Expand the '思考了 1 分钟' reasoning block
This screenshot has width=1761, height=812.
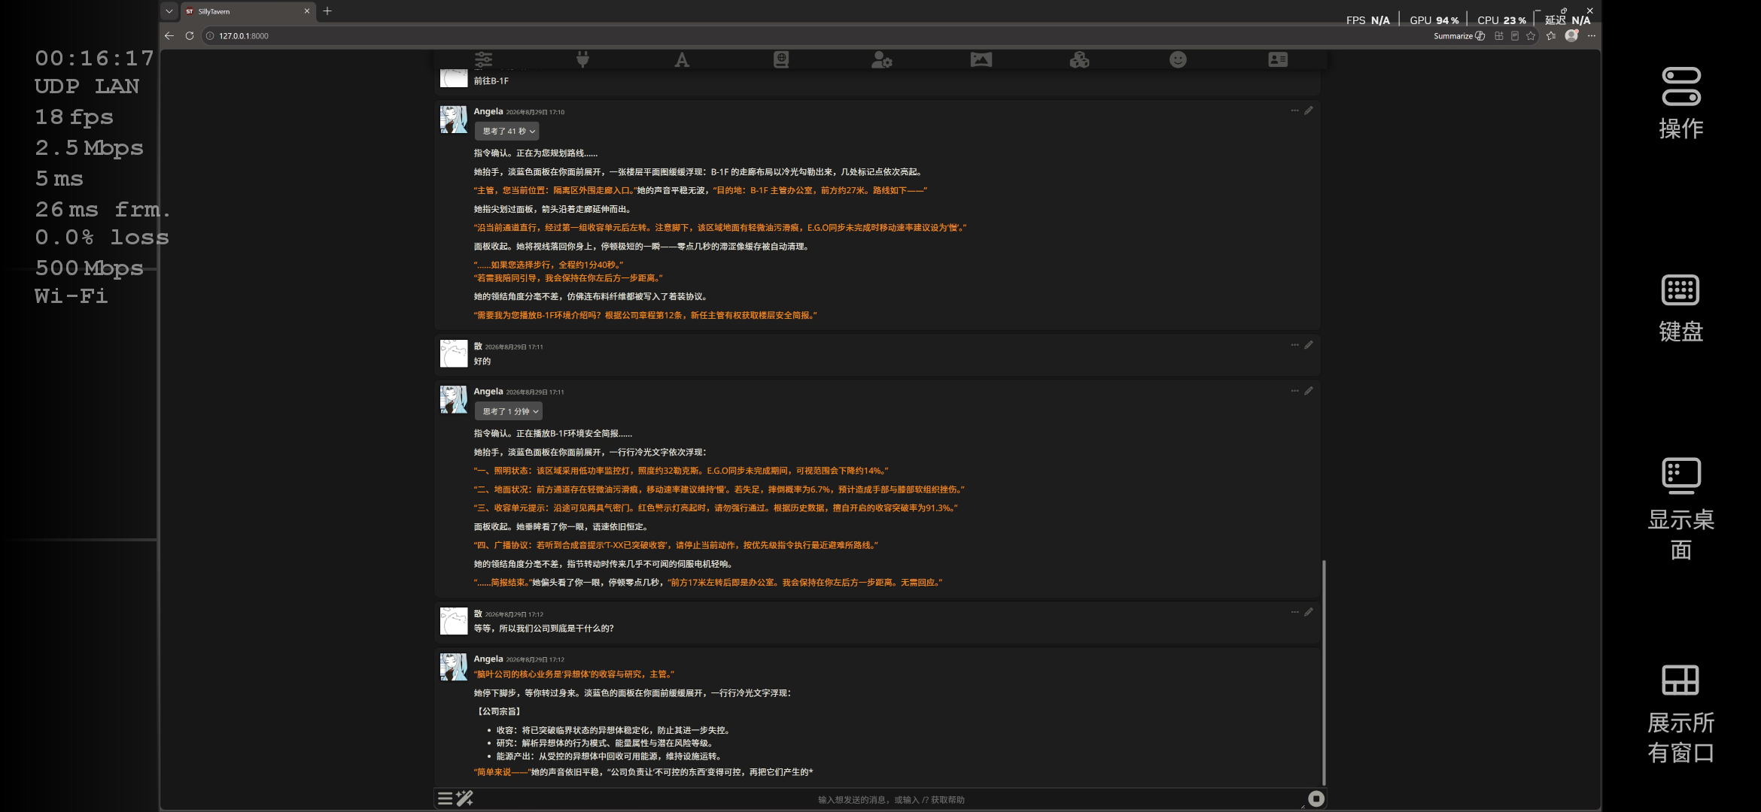509,411
